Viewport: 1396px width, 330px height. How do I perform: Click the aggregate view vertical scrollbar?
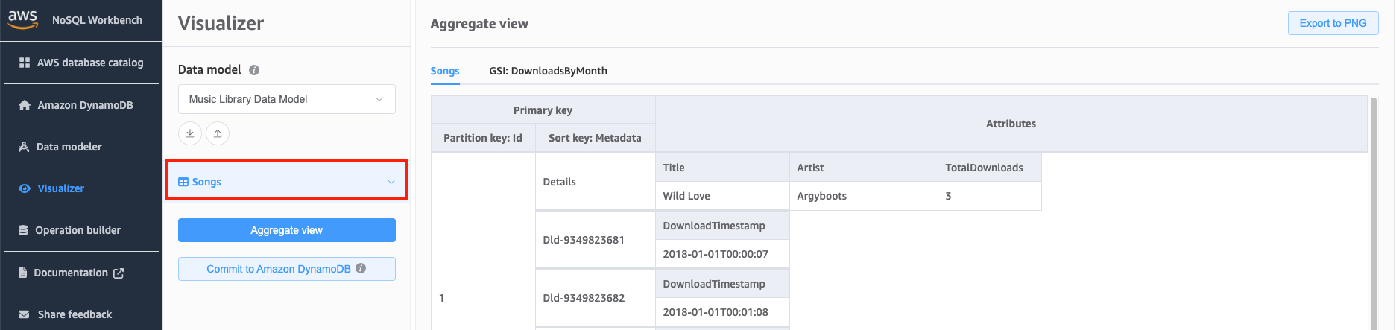1374,216
